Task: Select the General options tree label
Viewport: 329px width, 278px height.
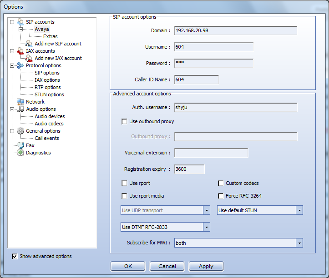Action: [43, 131]
